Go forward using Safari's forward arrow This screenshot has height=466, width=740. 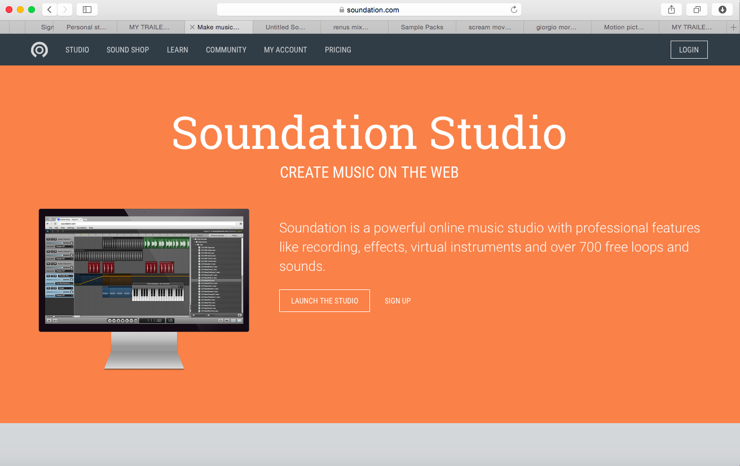[65, 10]
